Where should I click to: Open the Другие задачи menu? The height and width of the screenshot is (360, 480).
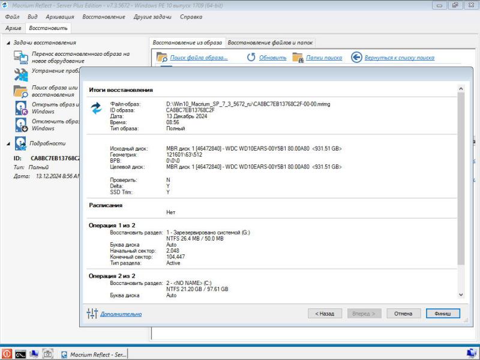point(152,17)
